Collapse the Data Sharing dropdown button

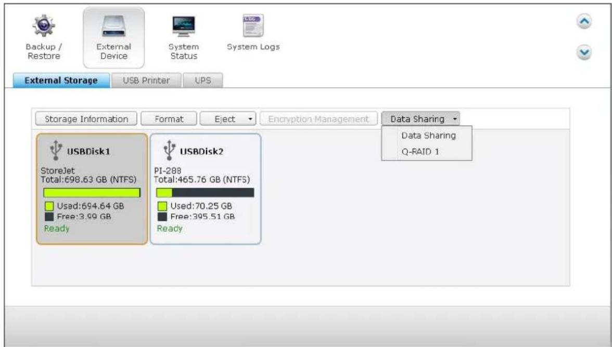(420, 119)
